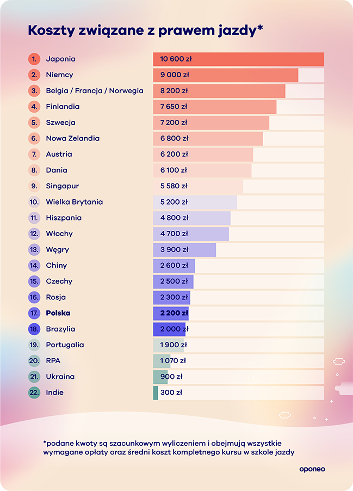Click the Polska 2 200 zł bar
Screen dimensions: 353x491
(171, 314)
